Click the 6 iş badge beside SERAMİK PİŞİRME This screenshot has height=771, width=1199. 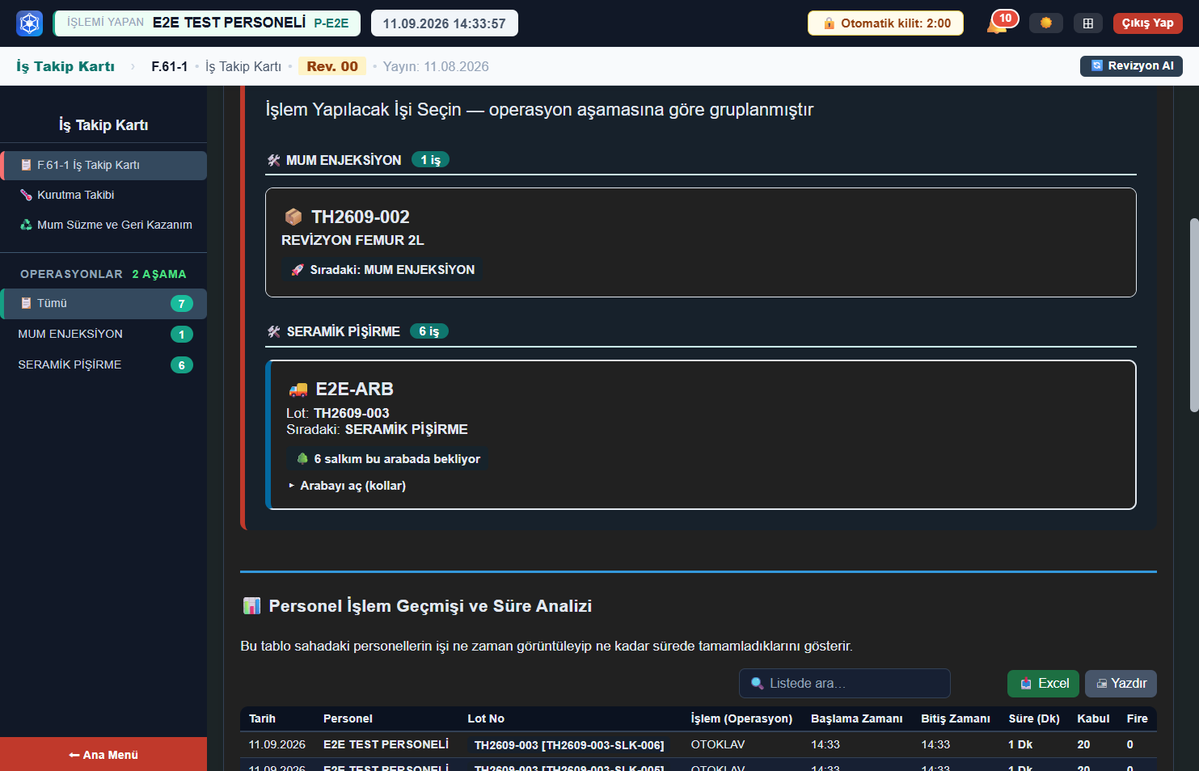(x=429, y=331)
